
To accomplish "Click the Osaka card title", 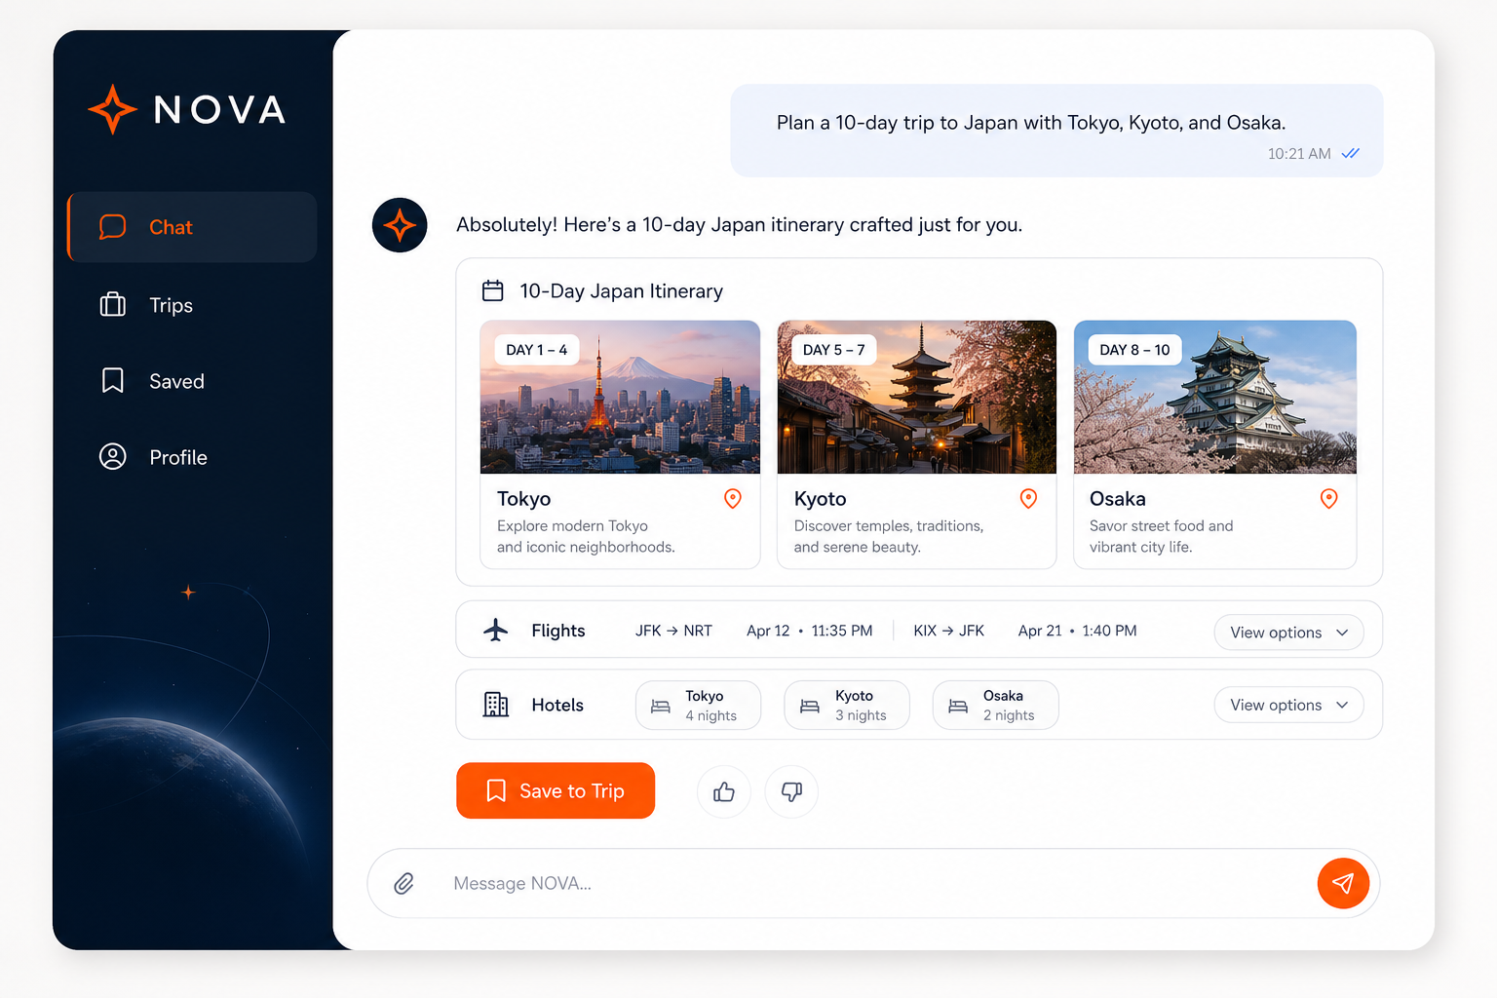I will click(x=1117, y=499).
